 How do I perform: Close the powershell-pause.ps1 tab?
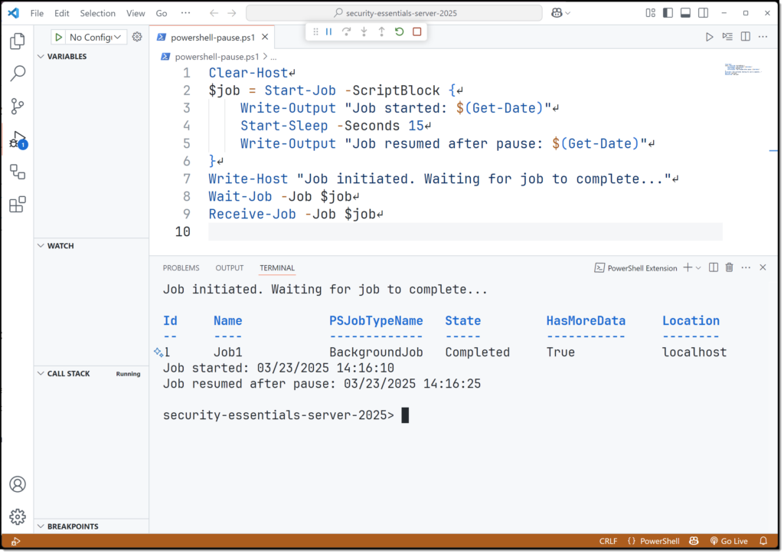click(x=265, y=37)
